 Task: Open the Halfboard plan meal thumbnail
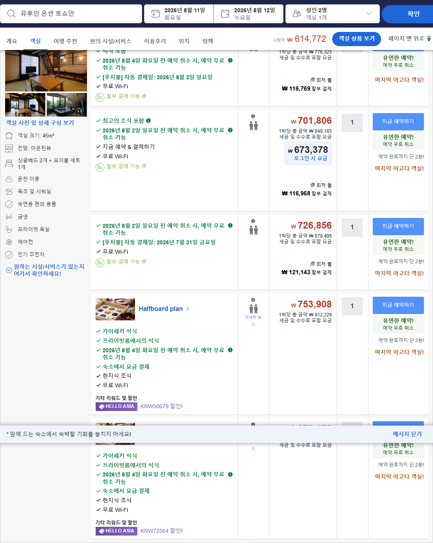click(115, 309)
